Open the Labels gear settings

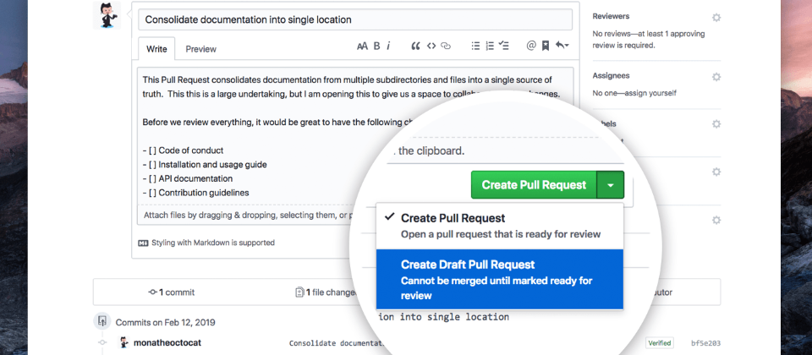click(716, 124)
